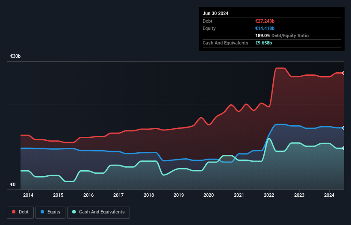This screenshot has width=351, height=225.
Task: Click the €27.243b debt value
Action: pyautogui.click(x=265, y=21)
